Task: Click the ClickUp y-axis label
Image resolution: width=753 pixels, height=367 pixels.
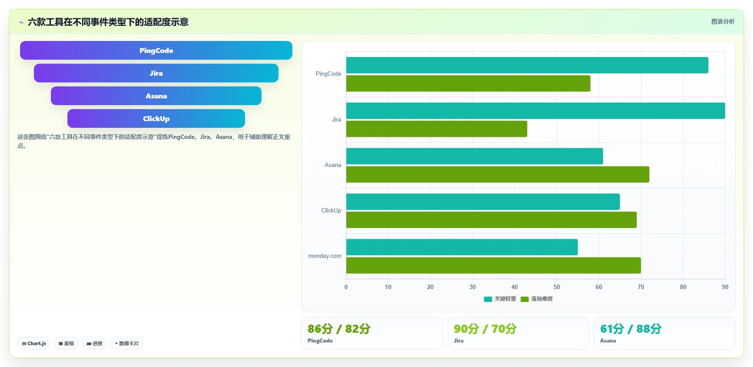Action: (331, 210)
